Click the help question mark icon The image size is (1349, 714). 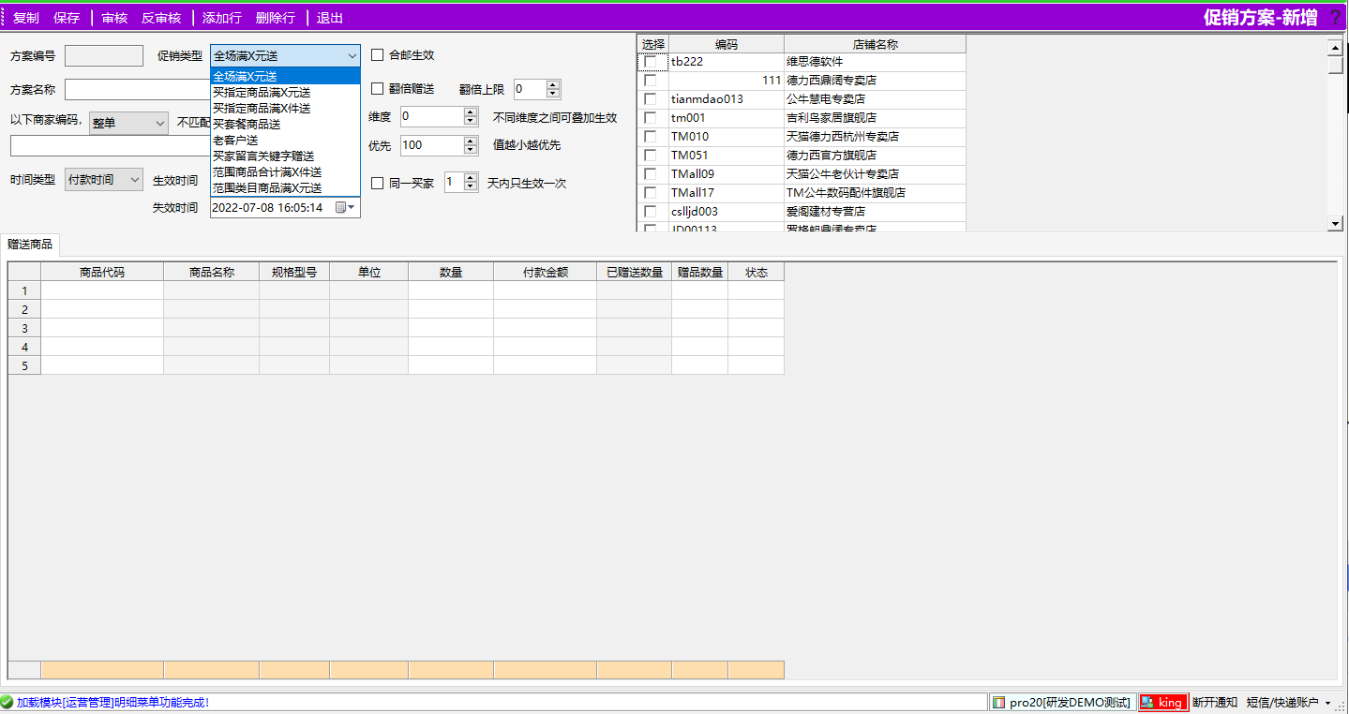(1335, 17)
